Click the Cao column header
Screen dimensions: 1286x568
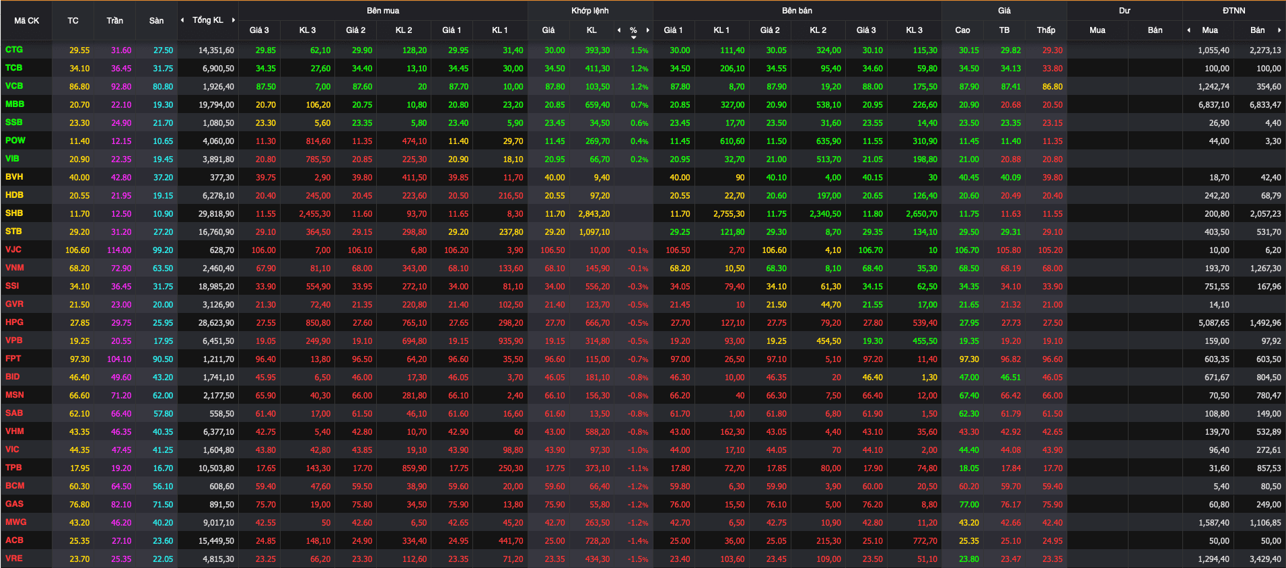click(962, 30)
